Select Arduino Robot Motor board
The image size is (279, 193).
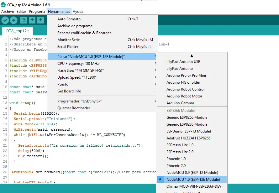pos(192,96)
